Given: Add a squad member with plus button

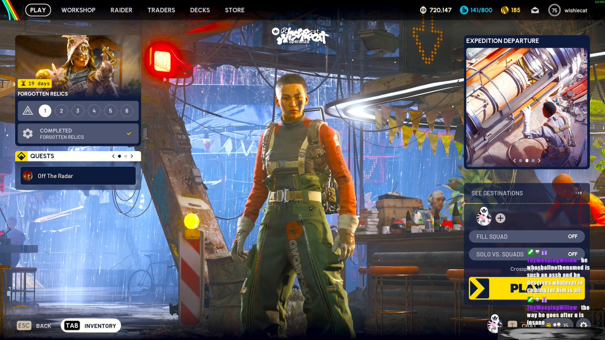Looking at the screenshot, I should coord(500,218).
